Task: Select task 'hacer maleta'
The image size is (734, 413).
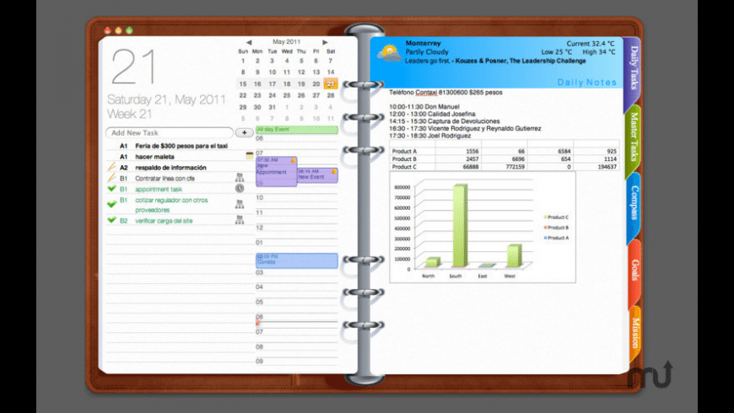Action: (x=154, y=157)
